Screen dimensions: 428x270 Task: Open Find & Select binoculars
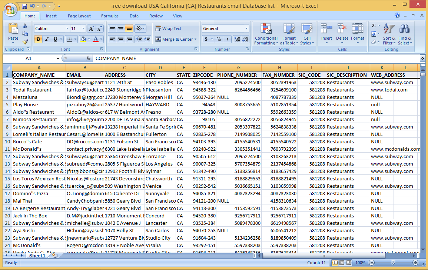pos(405,34)
